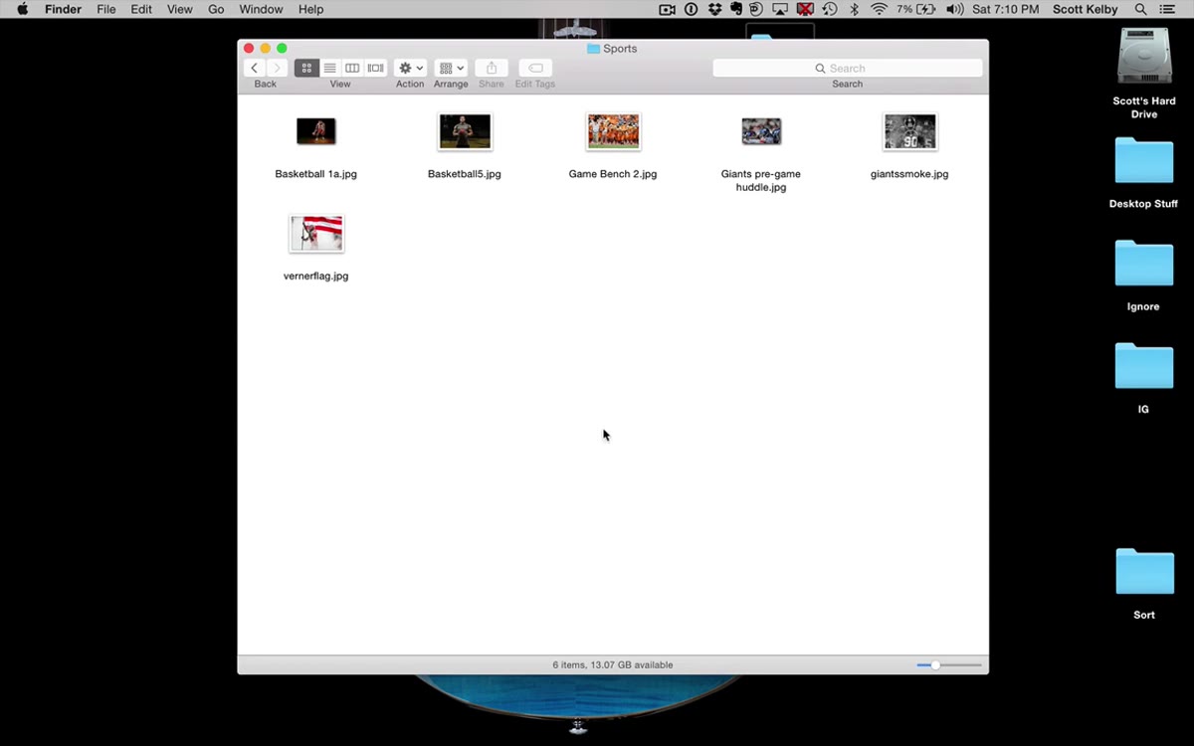Open Spotlight search magnifier
The image size is (1194, 746).
1141,9
